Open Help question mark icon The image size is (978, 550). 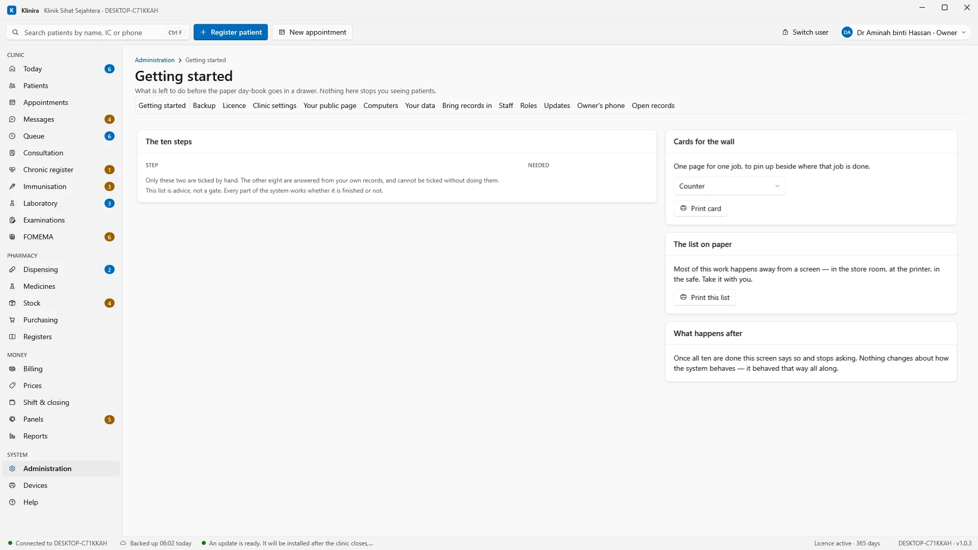(x=12, y=502)
